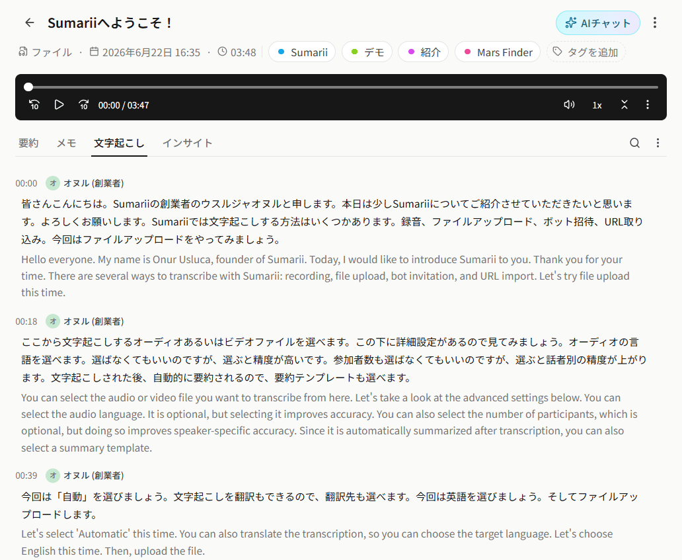The width and height of the screenshot is (682, 560).
Task: Open the AIチャット panel
Action: [x=597, y=23]
